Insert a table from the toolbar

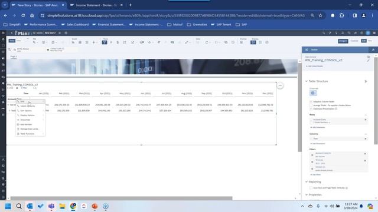[x=80, y=42]
